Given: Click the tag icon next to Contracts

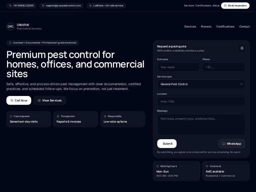Looking at the screenshot, I should (207, 166).
